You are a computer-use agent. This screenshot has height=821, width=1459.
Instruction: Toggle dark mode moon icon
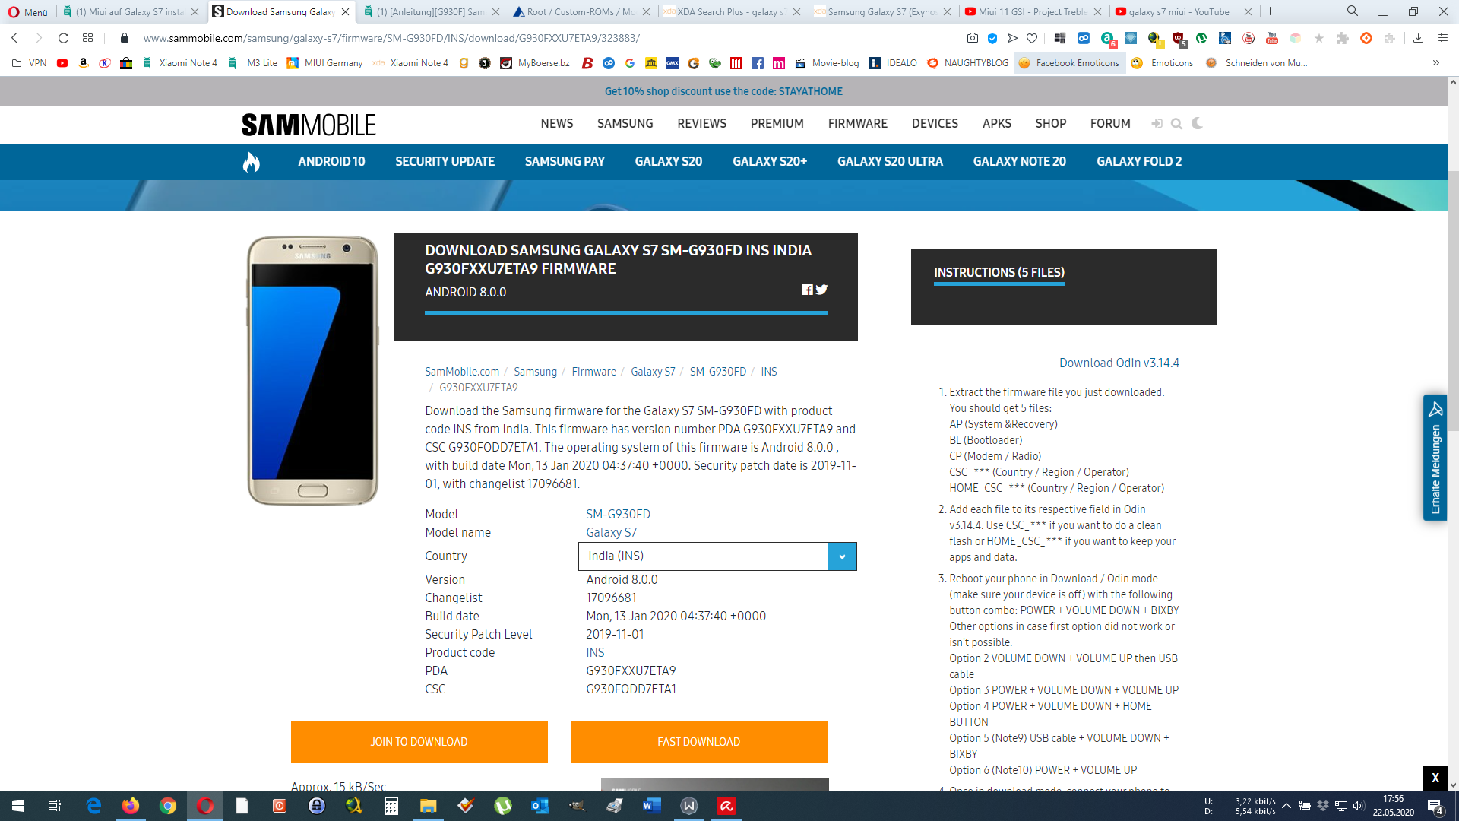(x=1198, y=123)
